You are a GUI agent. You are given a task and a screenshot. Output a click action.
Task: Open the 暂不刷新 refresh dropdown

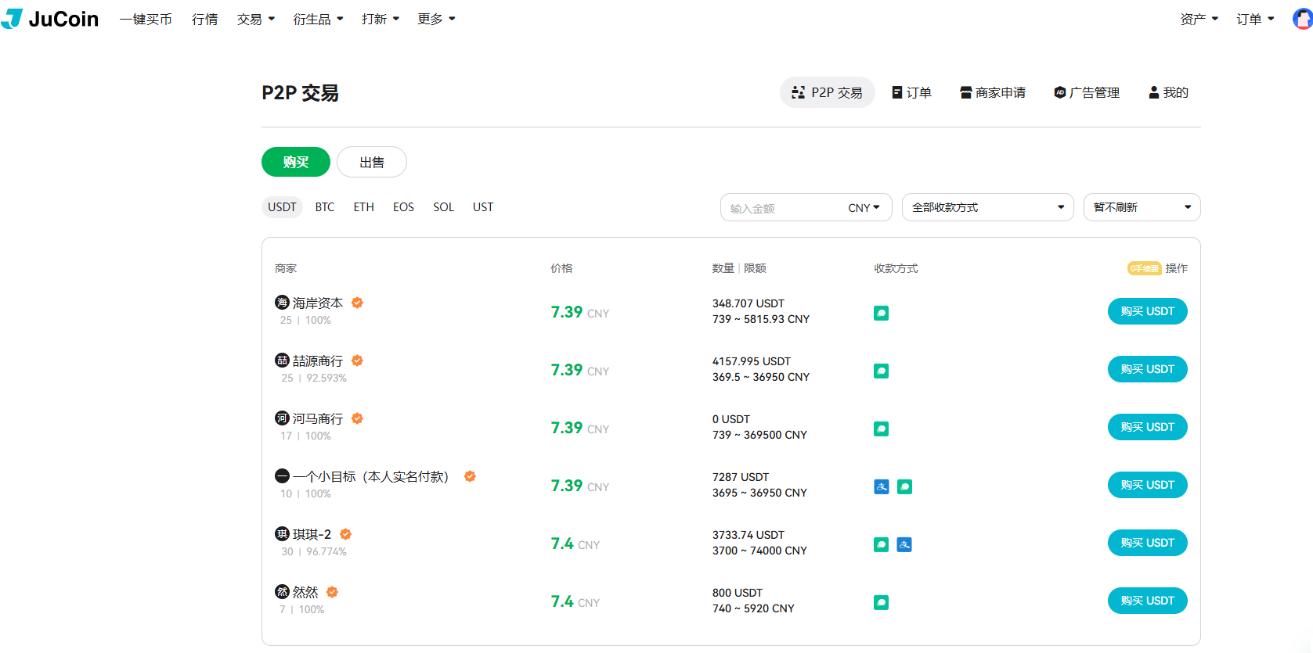click(1142, 207)
